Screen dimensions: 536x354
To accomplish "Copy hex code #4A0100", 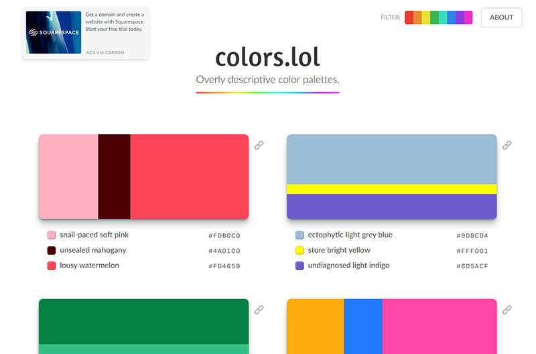I will point(224,251).
